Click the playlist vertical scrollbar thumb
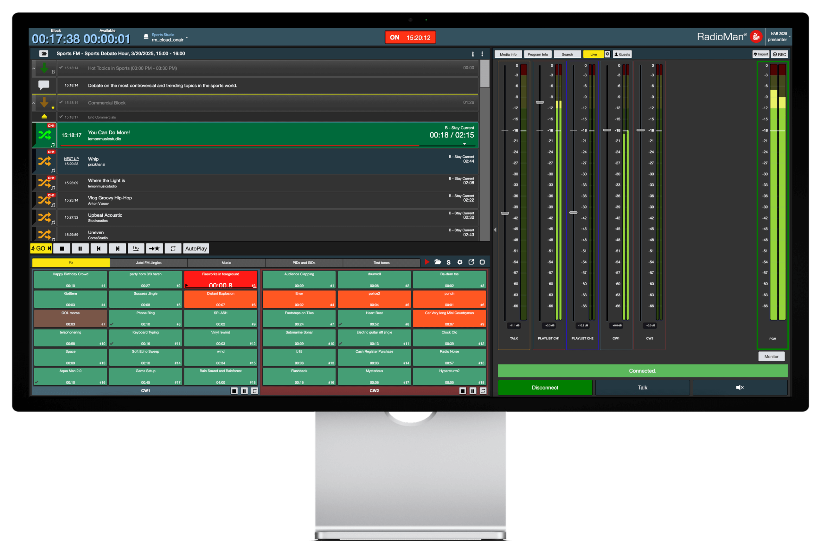 coord(485,73)
